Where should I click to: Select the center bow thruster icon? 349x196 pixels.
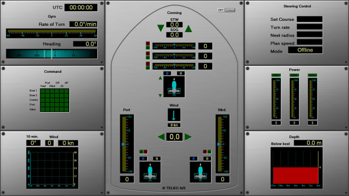(174, 87)
